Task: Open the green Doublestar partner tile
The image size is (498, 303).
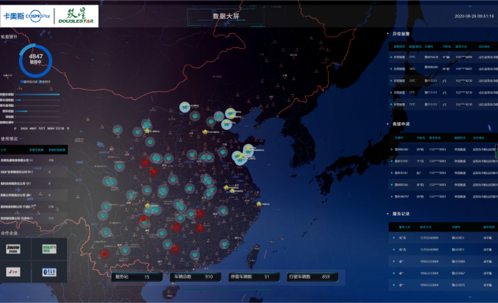Action: pos(49,249)
